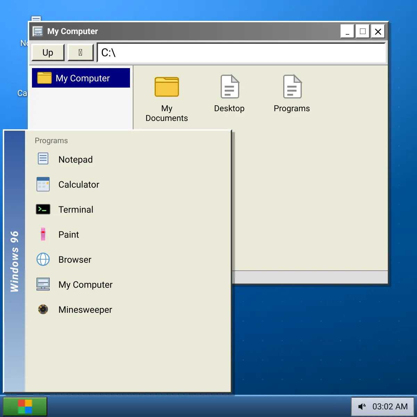Open the Desktop file icon
The image size is (417, 417).
coord(230,87)
